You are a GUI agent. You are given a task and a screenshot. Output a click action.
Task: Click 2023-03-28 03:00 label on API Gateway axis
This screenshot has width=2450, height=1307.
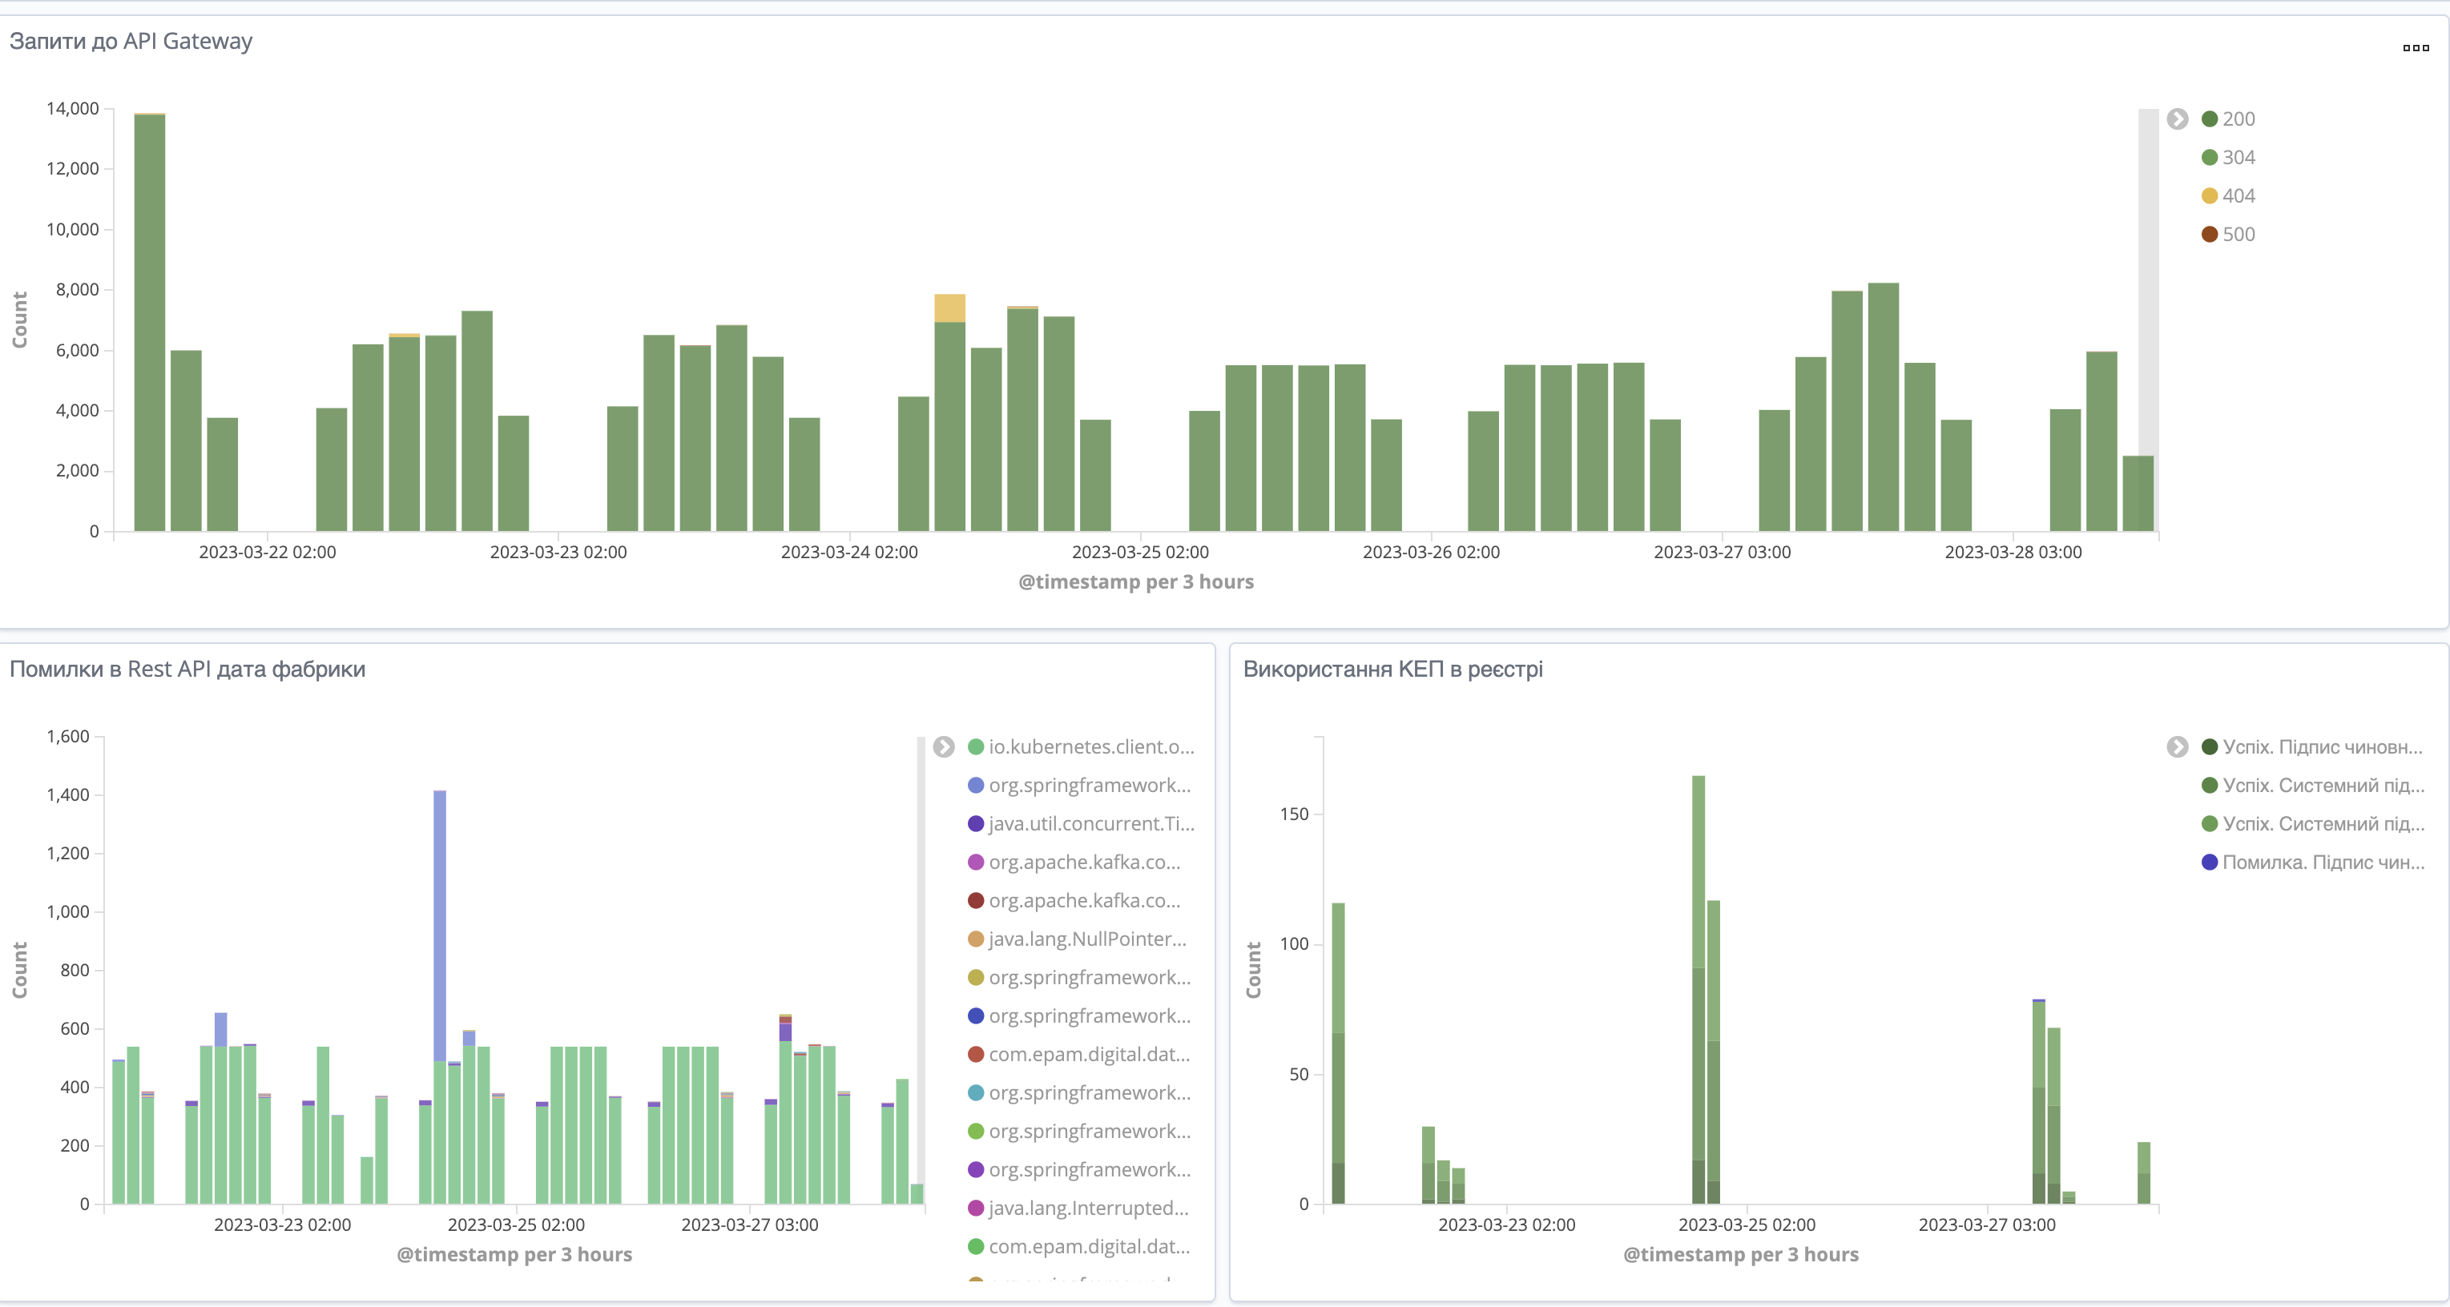[2013, 553]
